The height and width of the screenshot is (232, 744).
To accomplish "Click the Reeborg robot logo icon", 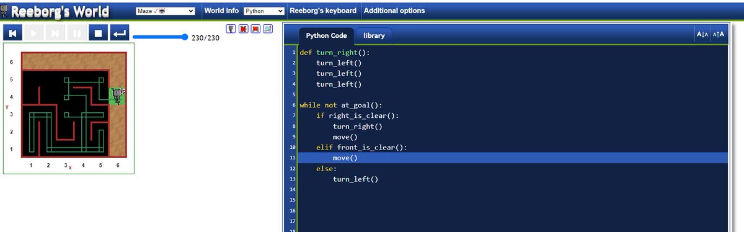I will [x=4, y=11].
